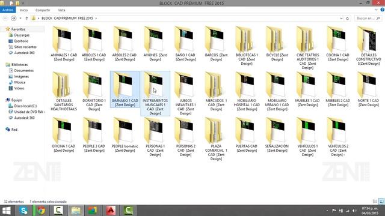Switch to the Compartir ribbon tab
Viewport: 385px width, 216px height.
[43, 10]
